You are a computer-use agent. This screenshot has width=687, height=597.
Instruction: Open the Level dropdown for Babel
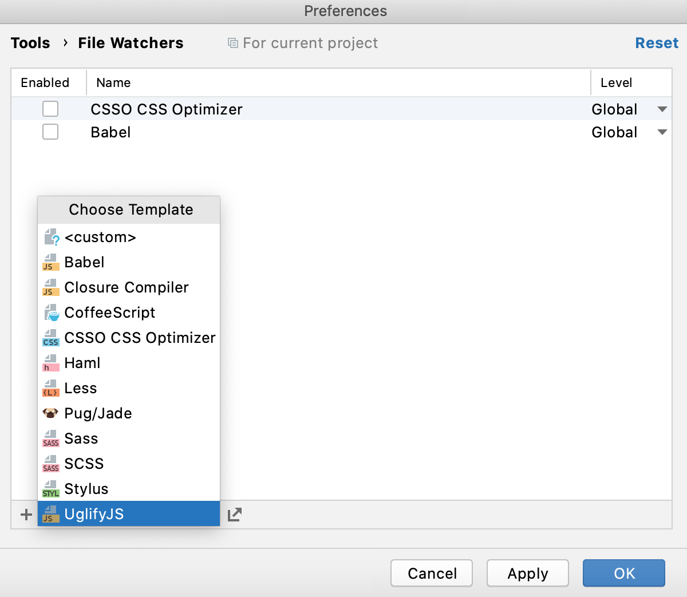click(x=662, y=132)
